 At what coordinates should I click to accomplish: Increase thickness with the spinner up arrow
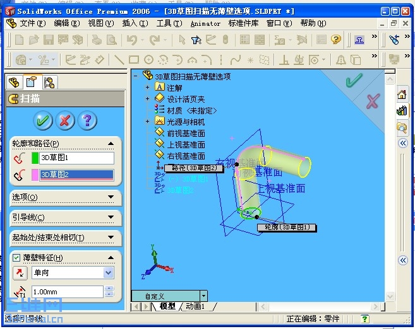pos(109,289)
